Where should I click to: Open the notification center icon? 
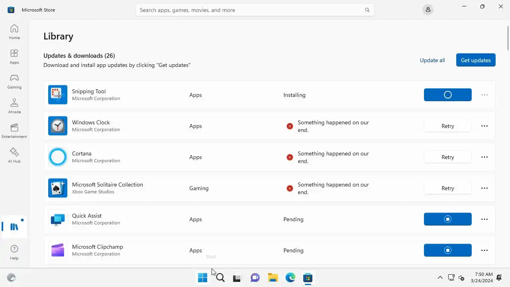click(499, 278)
